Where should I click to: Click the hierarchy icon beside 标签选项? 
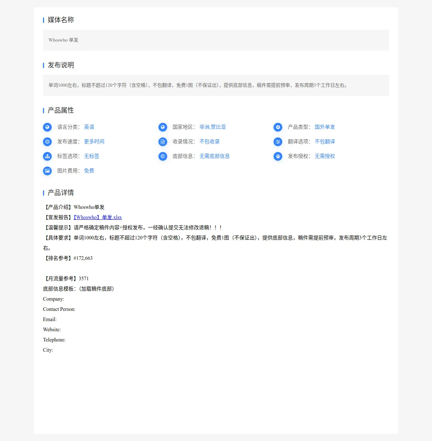click(47, 156)
